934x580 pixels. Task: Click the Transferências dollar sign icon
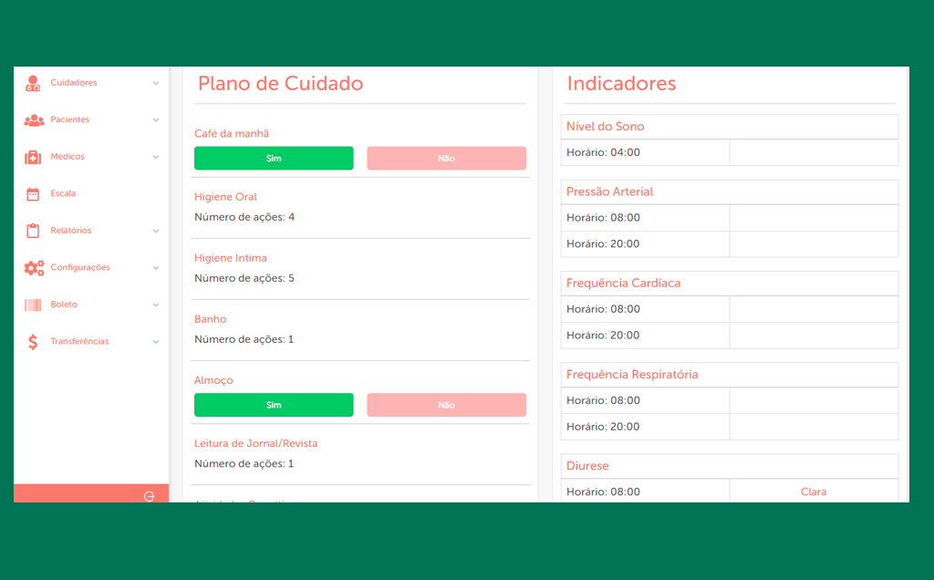tap(33, 342)
